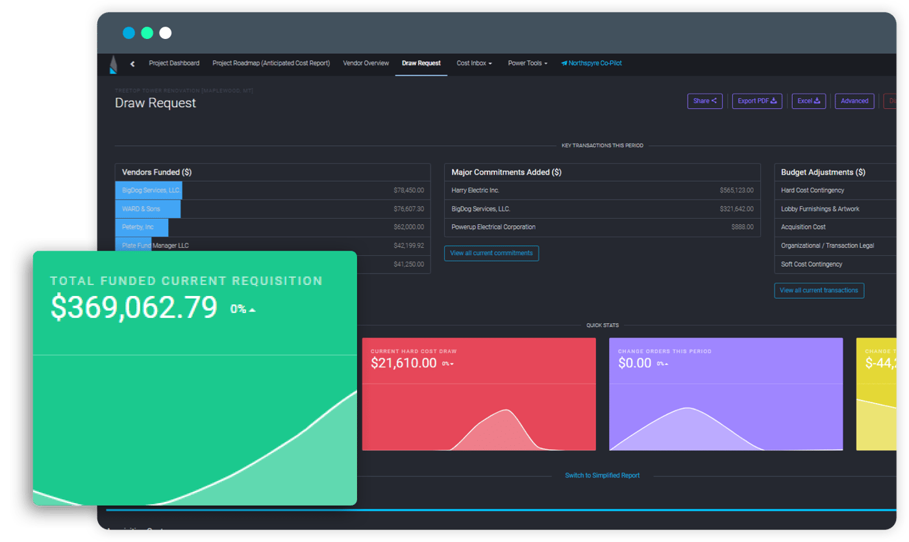Click the $42,199.92 vendor amount
The height and width of the screenshot is (542, 909).
click(x=408, y=246)
